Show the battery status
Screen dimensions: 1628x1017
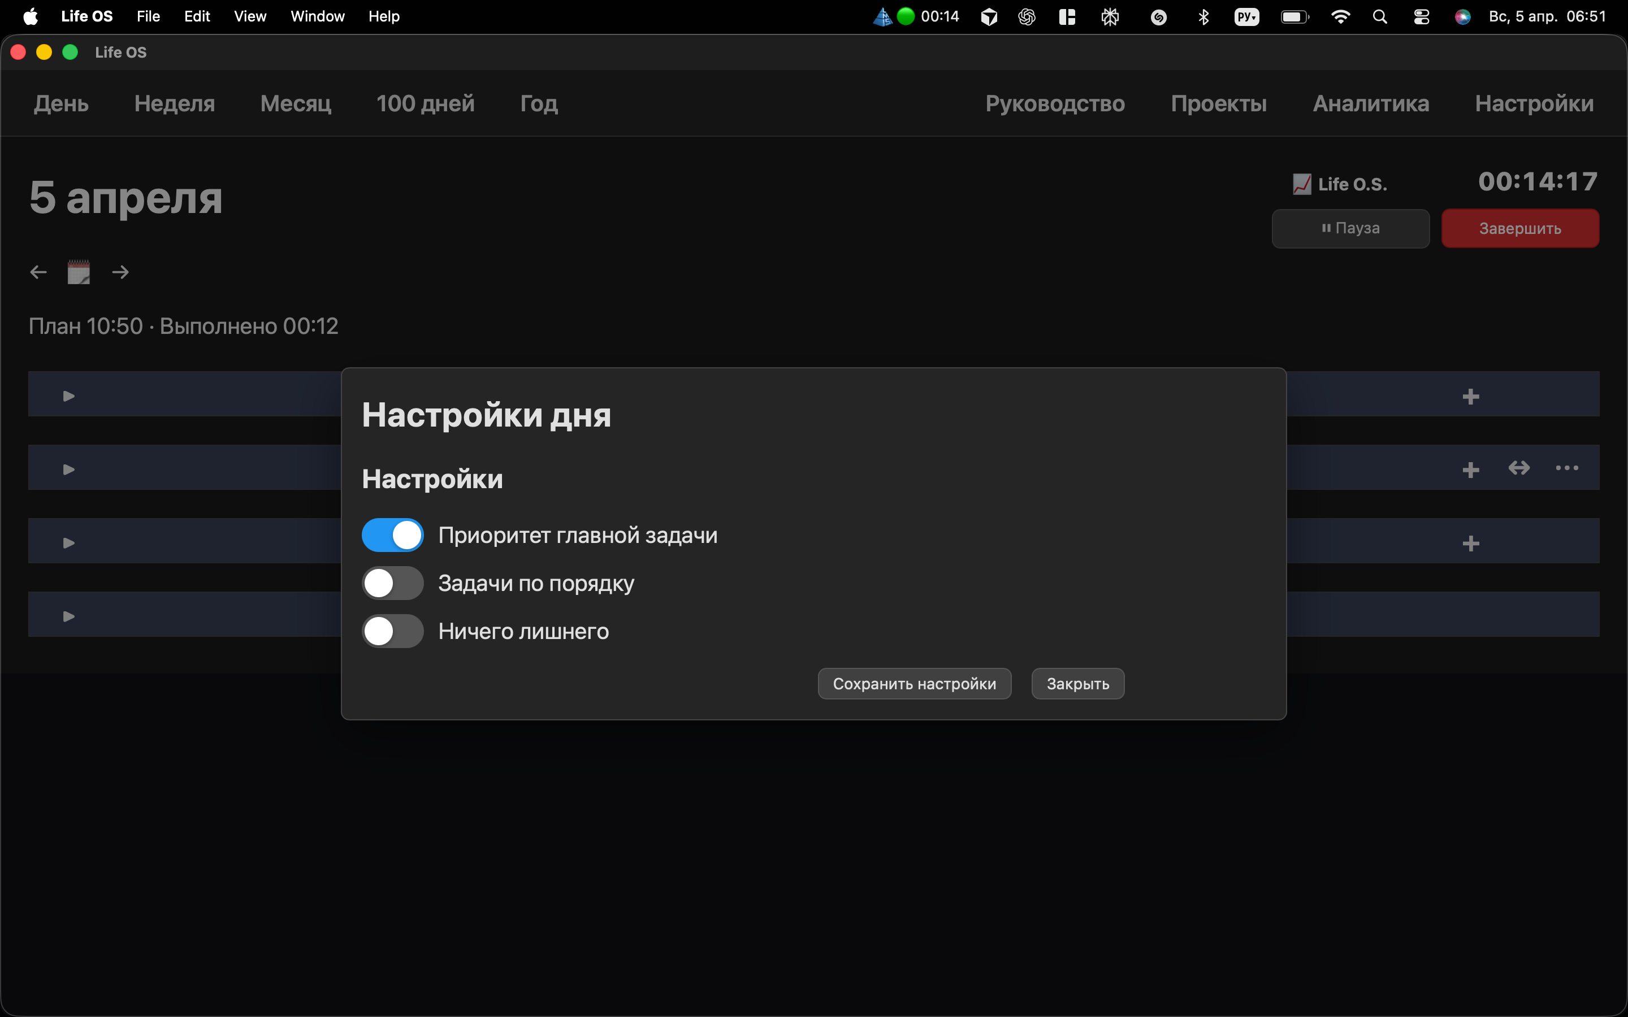[x=1295, y=17]
